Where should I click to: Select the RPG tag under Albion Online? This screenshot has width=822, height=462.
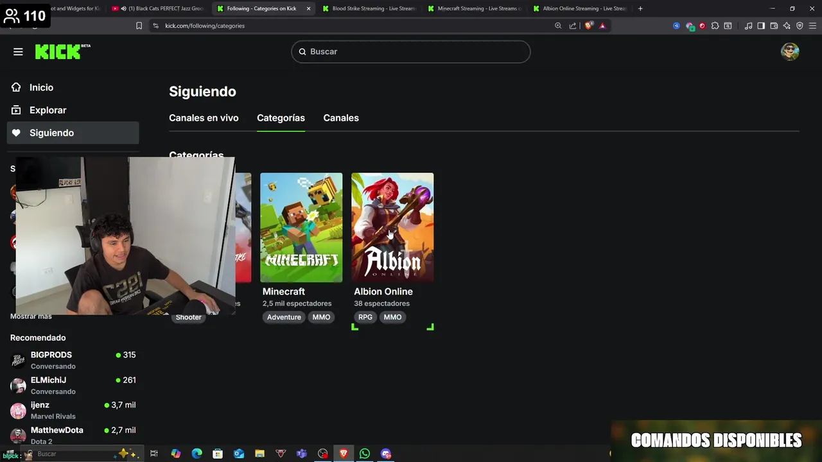coord(365,317)
